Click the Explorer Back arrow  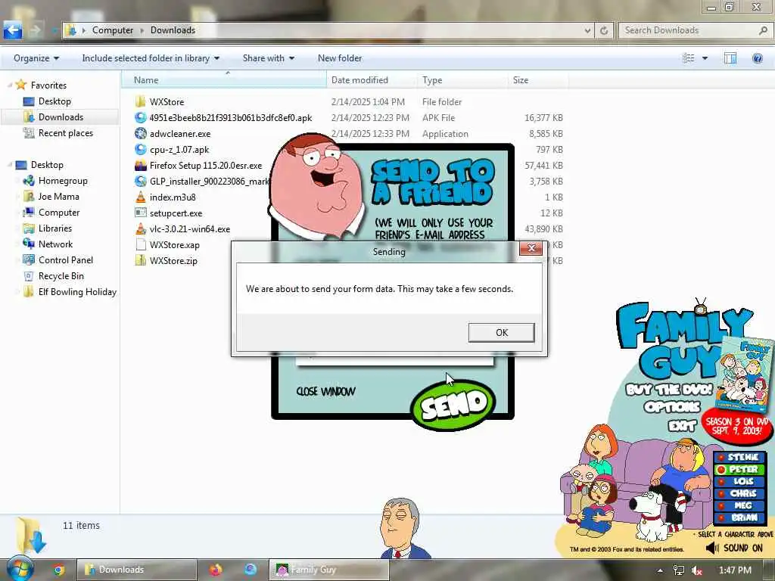click(x=13, y=30)
